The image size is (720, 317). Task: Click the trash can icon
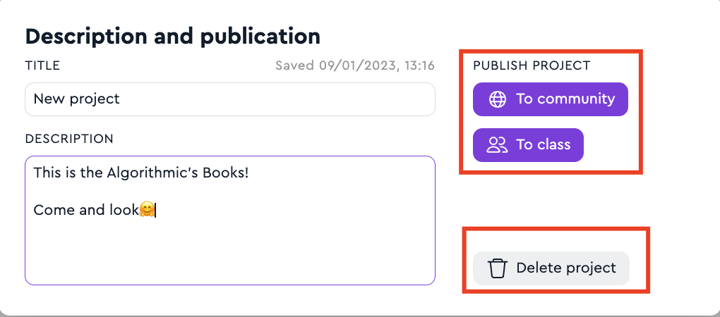point(498,268)
